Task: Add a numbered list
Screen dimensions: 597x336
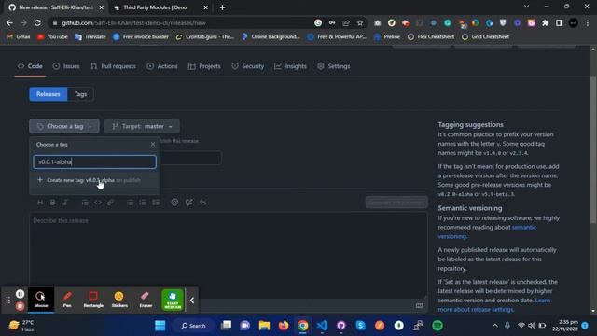Action: click(143, 203)
